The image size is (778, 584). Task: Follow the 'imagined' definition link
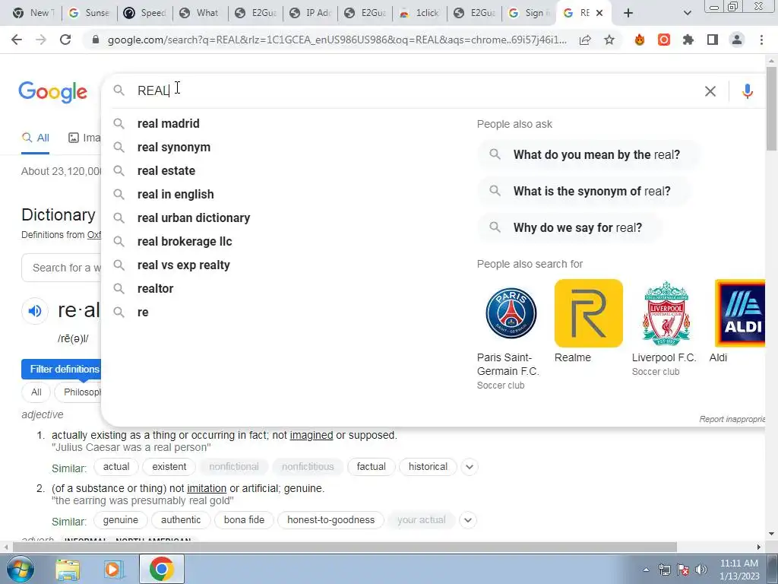coord(311,435)
